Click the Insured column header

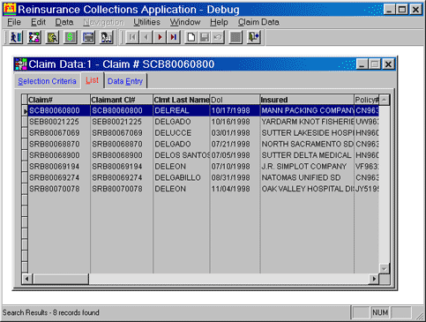coord(307,100)
